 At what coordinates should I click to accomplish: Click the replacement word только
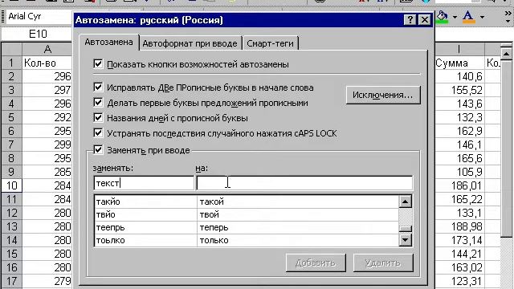click(214, 240)
